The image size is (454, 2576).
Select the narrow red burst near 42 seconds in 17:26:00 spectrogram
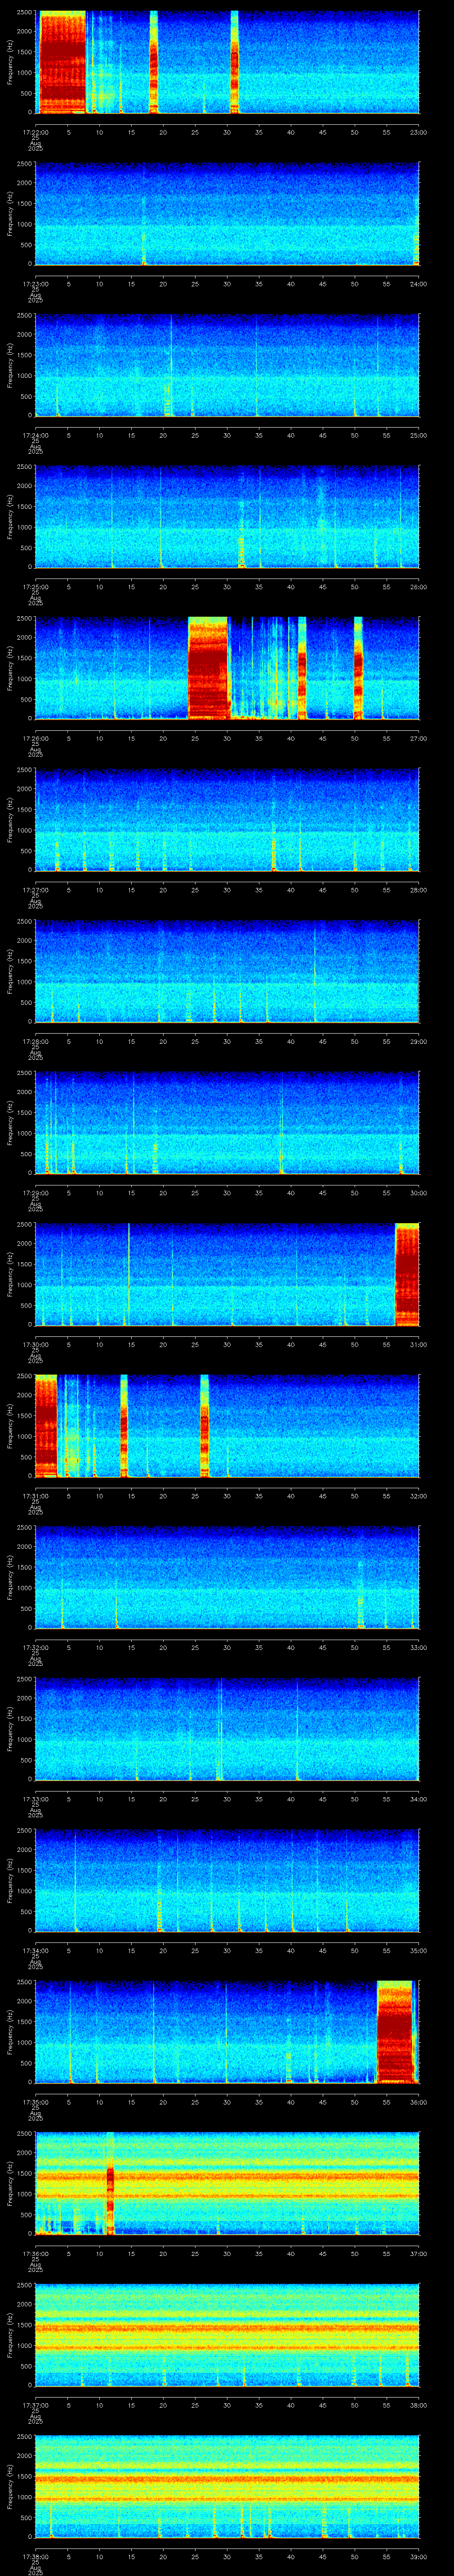302,668
